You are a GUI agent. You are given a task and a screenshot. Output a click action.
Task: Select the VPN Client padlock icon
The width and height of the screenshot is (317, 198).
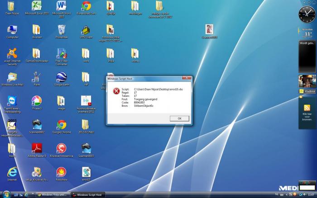click(86, 29)
